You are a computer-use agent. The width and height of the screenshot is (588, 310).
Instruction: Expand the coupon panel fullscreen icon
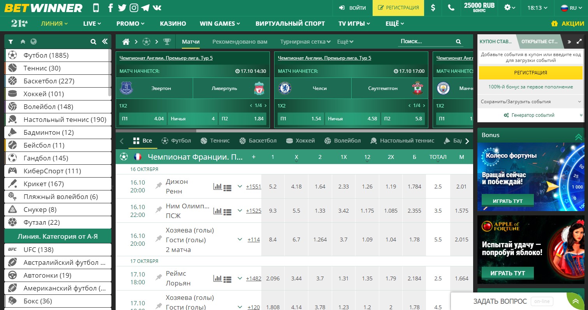click(579, 42)
